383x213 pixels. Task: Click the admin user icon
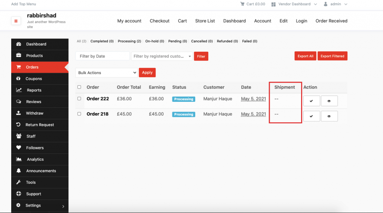[x=326, y=4]
